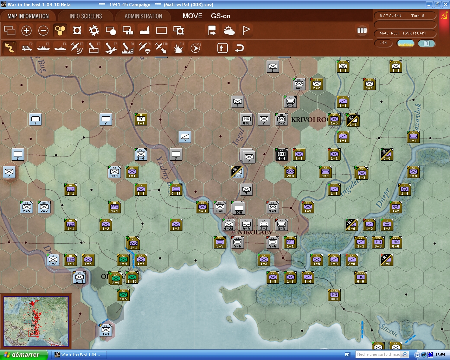
Task: Click the F11 explosion icon
Action: 178,48
